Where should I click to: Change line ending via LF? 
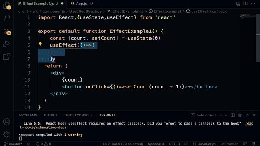pyautogui.click(x=186, y=144)
